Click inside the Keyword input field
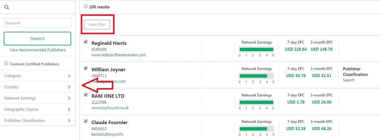The image size is (380, 140). point(38,23)
